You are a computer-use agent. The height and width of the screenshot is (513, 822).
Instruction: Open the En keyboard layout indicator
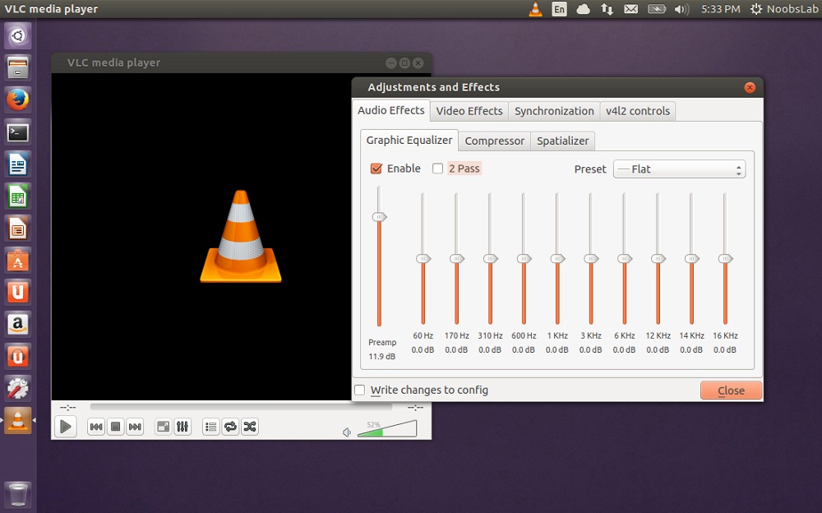559,9
